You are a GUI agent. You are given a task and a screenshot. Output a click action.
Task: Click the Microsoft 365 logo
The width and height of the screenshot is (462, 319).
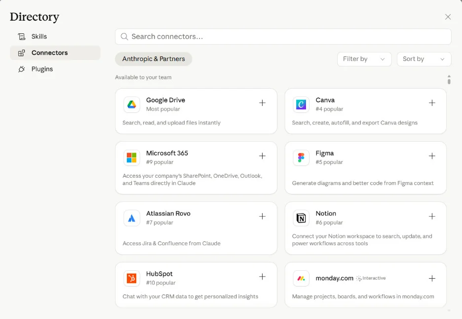[132, 158]
